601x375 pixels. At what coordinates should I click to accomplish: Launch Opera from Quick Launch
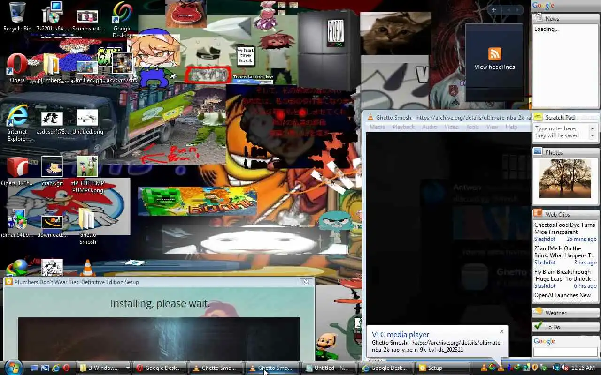(66, 368)
